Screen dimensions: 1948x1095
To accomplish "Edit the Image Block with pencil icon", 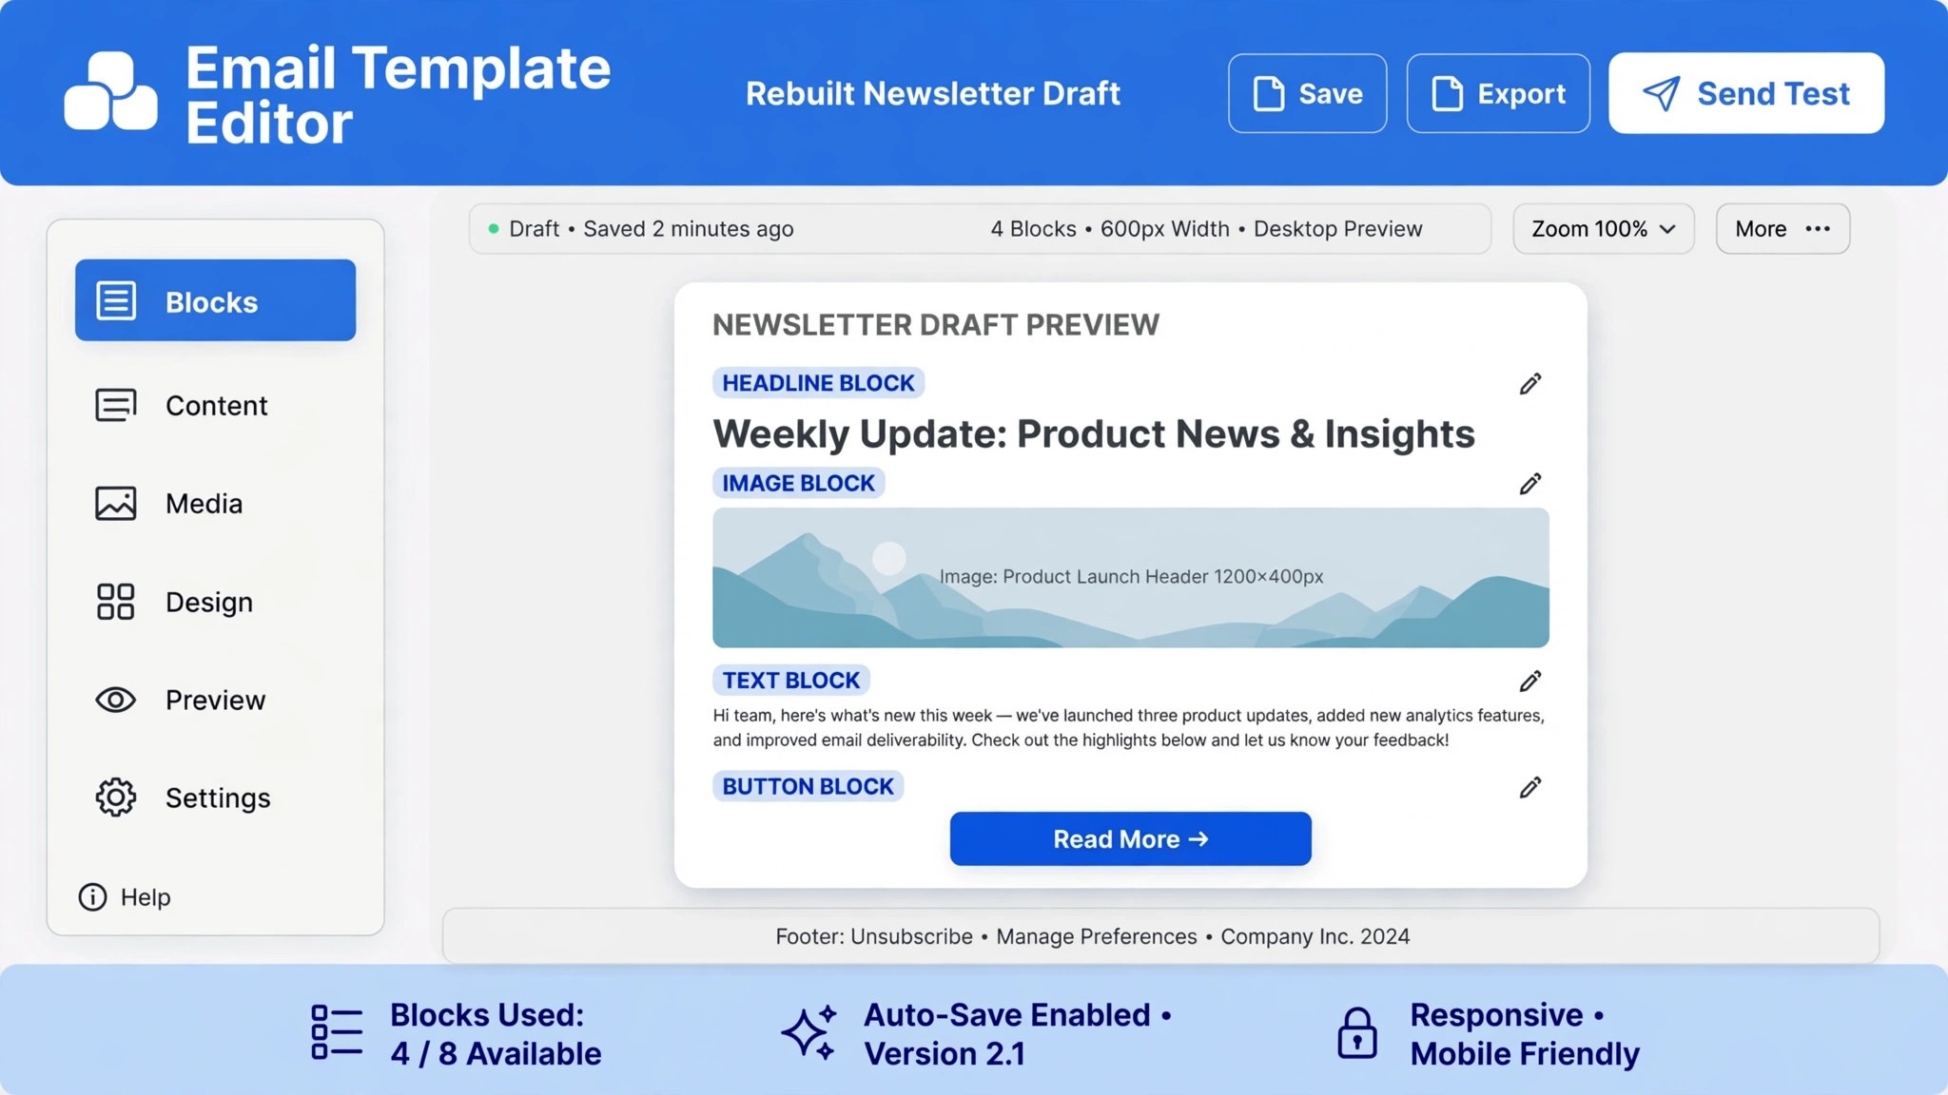I will pyautogui.click(x=1529, y=484).
